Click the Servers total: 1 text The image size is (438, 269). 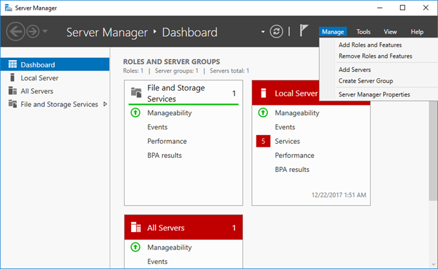click(229, 70)
